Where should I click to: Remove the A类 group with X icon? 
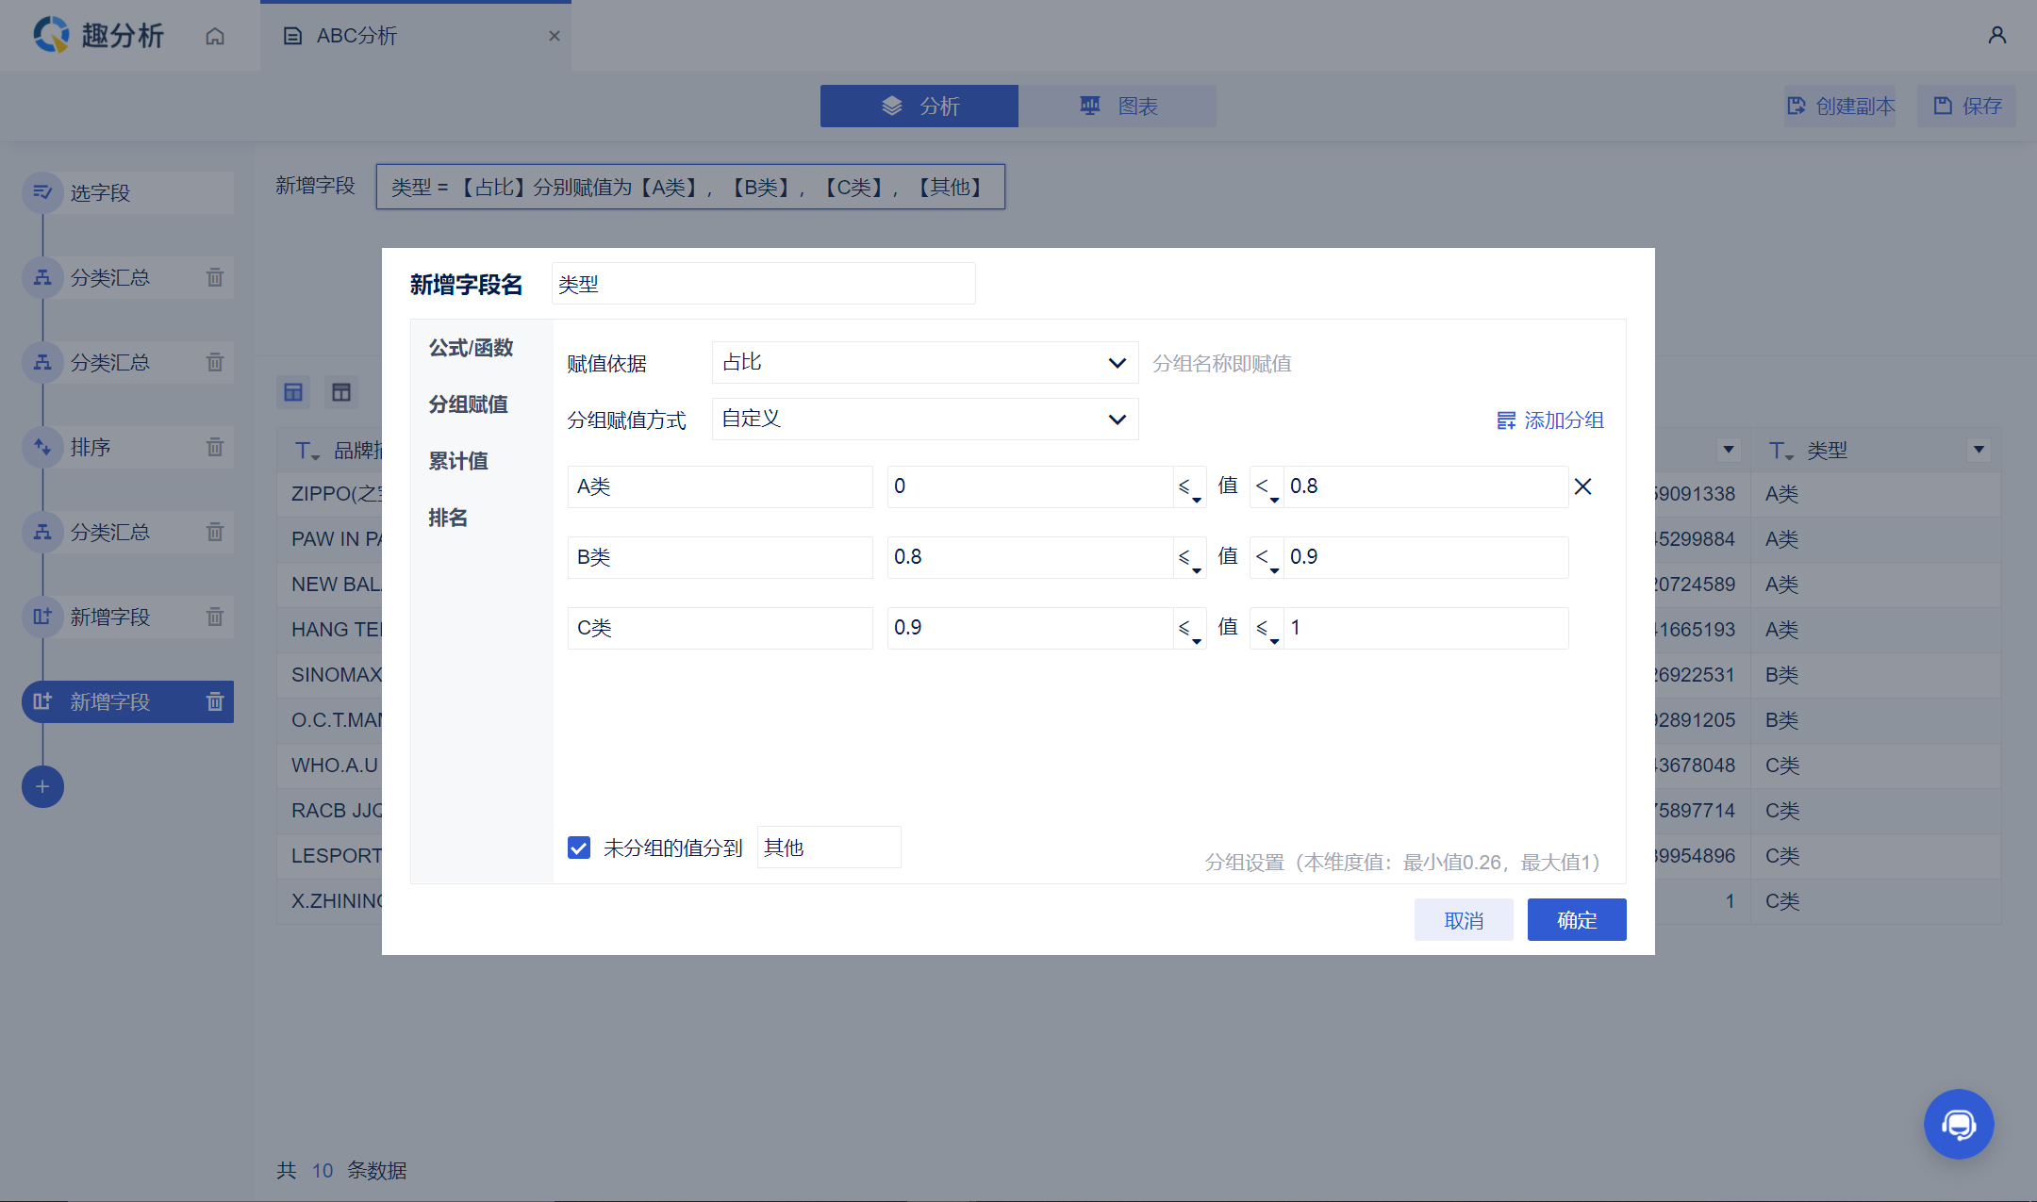(x=1582, y=486)
